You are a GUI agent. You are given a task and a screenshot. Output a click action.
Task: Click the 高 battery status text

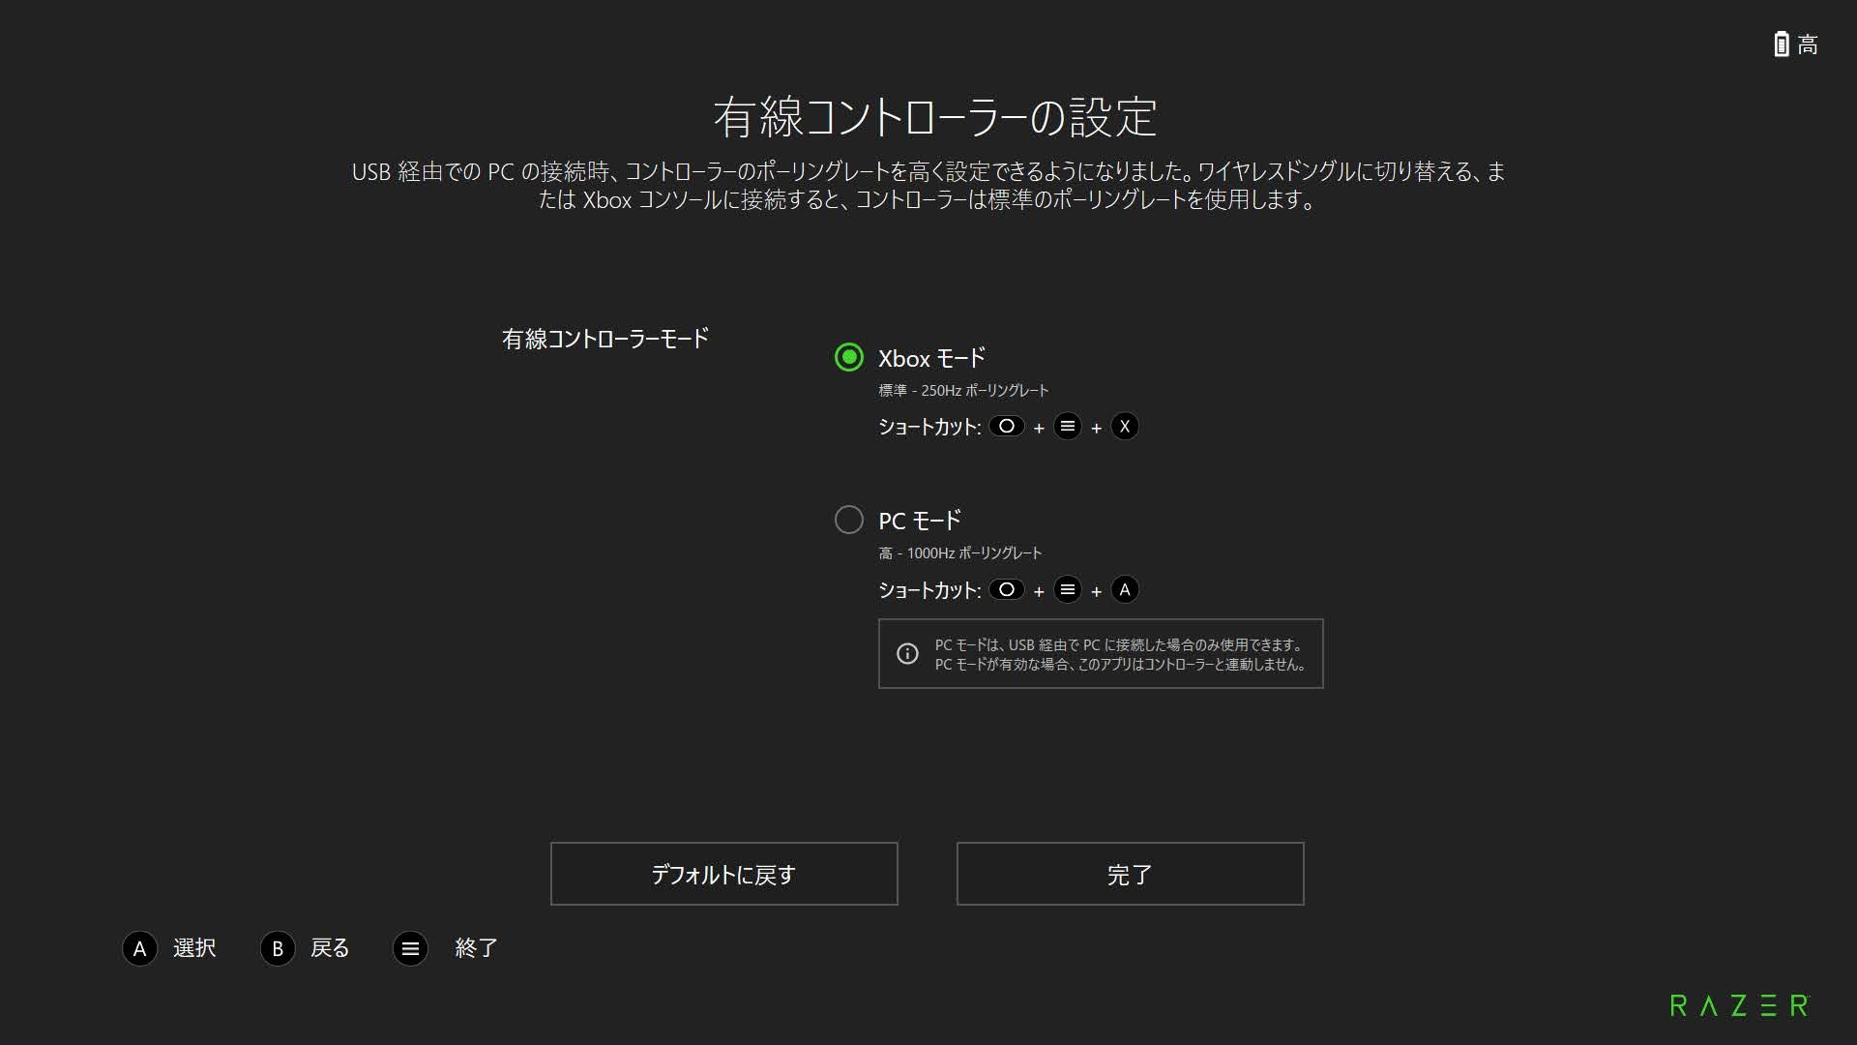1808,45
